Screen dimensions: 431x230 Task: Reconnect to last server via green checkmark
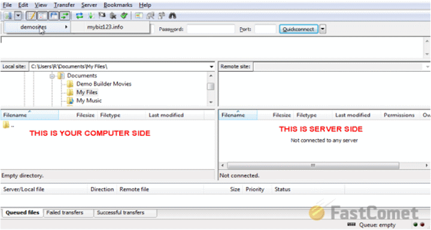click(x=124, y=16)
